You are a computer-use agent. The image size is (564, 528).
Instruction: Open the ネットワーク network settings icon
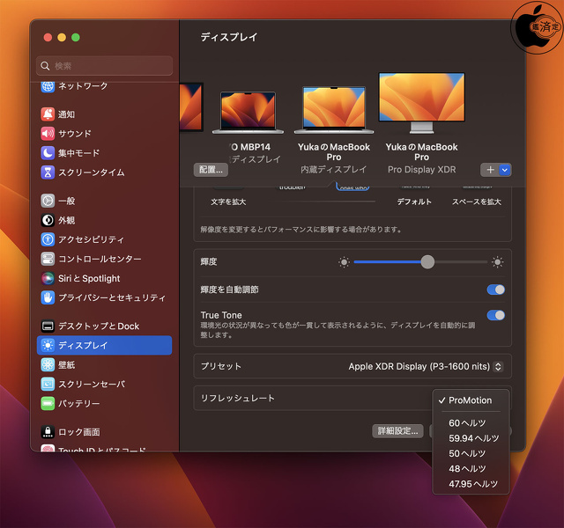click(48, 86)
